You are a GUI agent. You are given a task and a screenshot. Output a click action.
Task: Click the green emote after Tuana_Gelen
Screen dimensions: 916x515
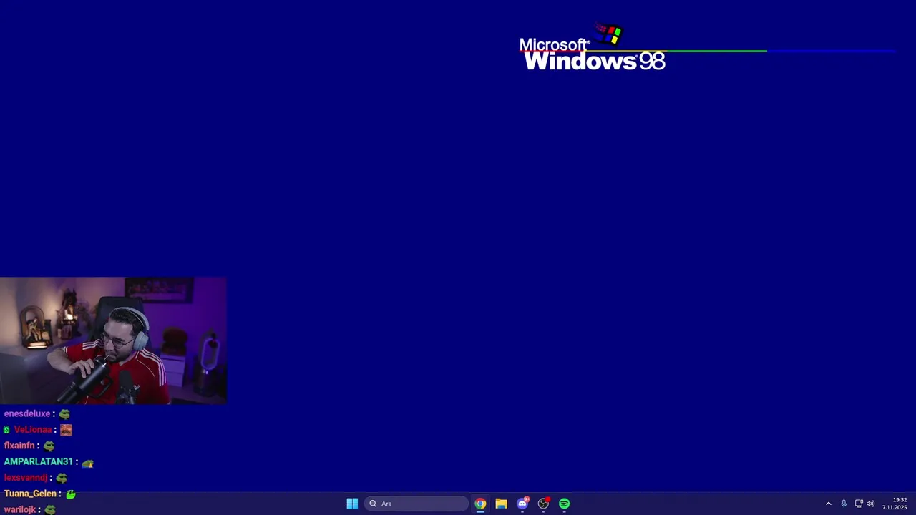[71, 494]
